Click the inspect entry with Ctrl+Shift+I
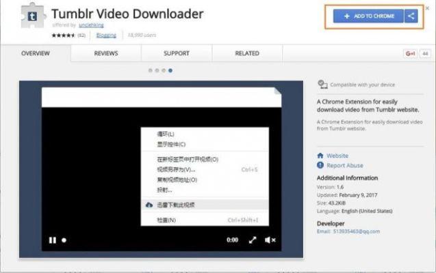Viewport: 436px width, 273px height. pyautogui.click(x=205, y=220)
